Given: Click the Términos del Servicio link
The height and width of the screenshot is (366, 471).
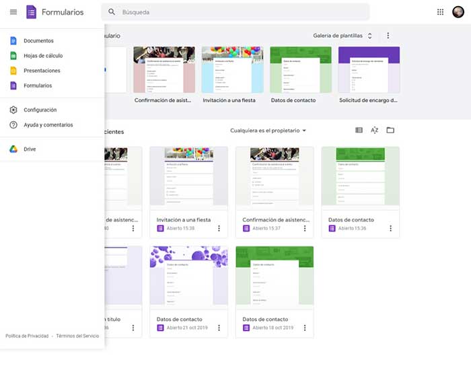Looking at the screenshot, I should [77, 336].
